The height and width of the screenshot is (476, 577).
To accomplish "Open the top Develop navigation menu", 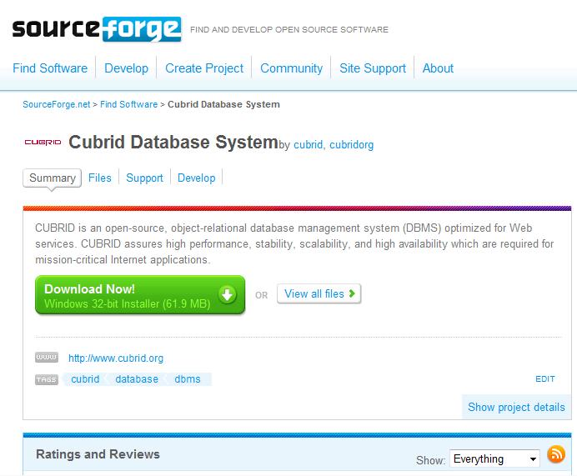I will click(126, 68).
